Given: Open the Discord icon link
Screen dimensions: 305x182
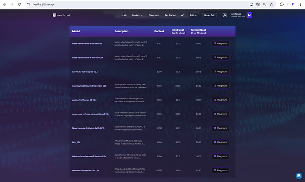Looking at the screenshot, I should (x=224, y=15).
